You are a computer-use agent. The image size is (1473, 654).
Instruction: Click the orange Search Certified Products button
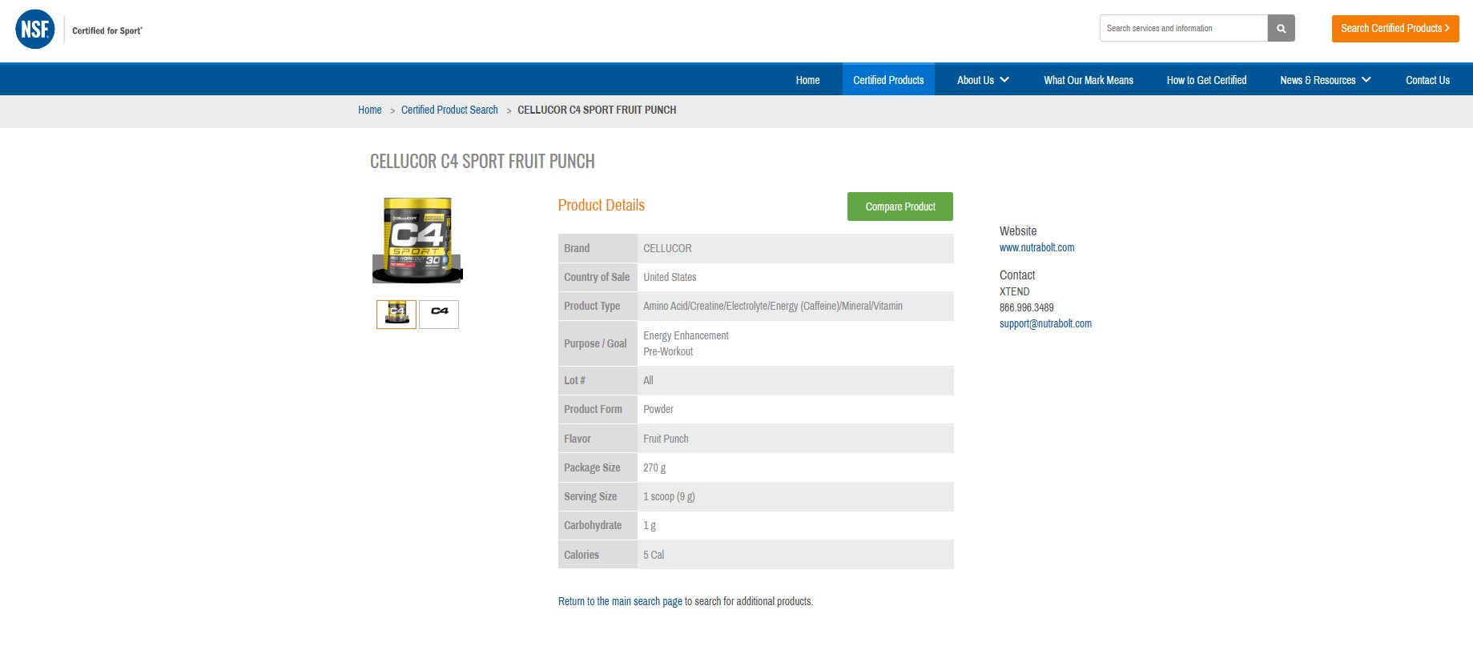pyautogui.click(x=1395, y=28)
